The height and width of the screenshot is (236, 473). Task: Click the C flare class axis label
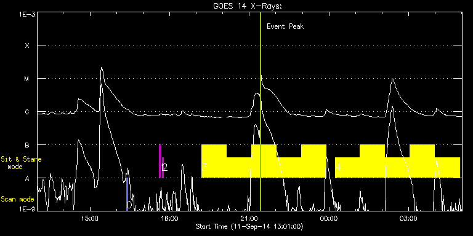27,112
